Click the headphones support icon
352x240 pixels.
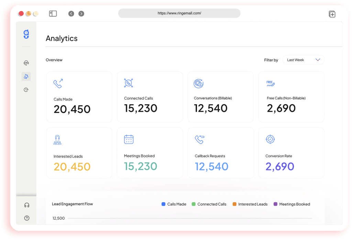27,205
